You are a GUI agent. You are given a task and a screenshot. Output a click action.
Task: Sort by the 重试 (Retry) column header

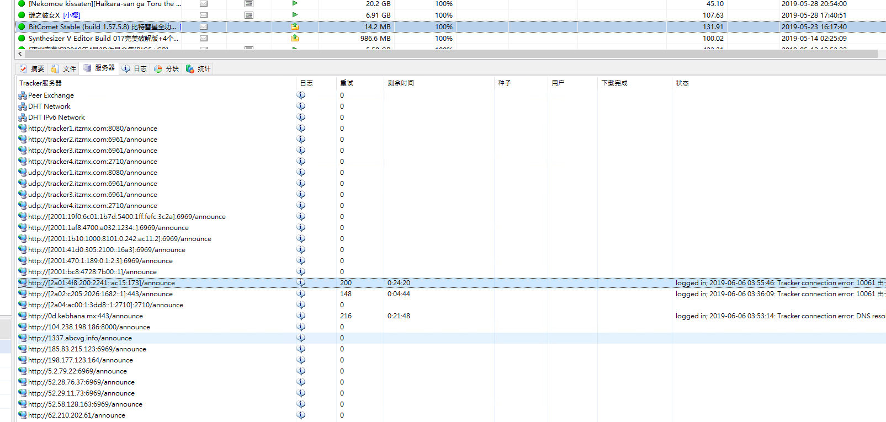tap(347, 83)
